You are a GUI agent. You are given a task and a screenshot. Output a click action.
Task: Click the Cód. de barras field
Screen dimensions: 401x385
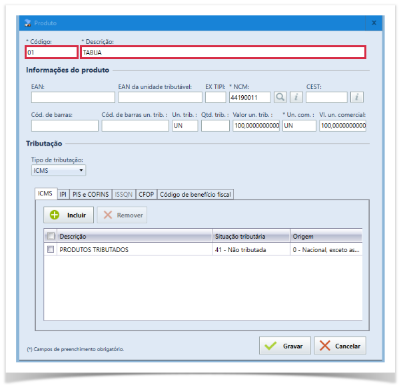(x=65, y=126)
